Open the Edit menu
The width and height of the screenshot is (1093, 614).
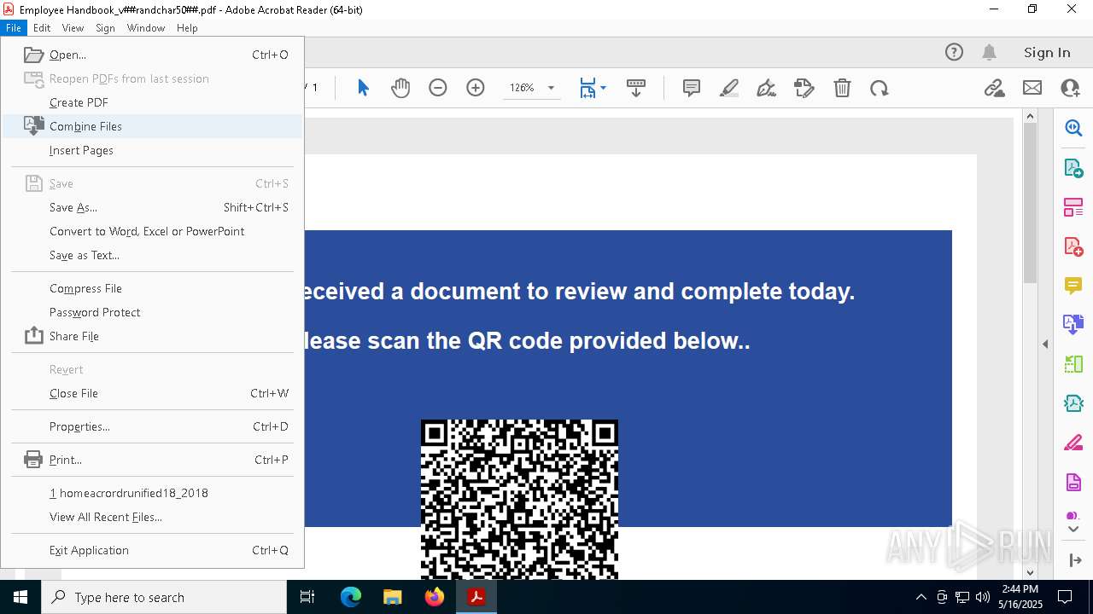coord(42,27)
